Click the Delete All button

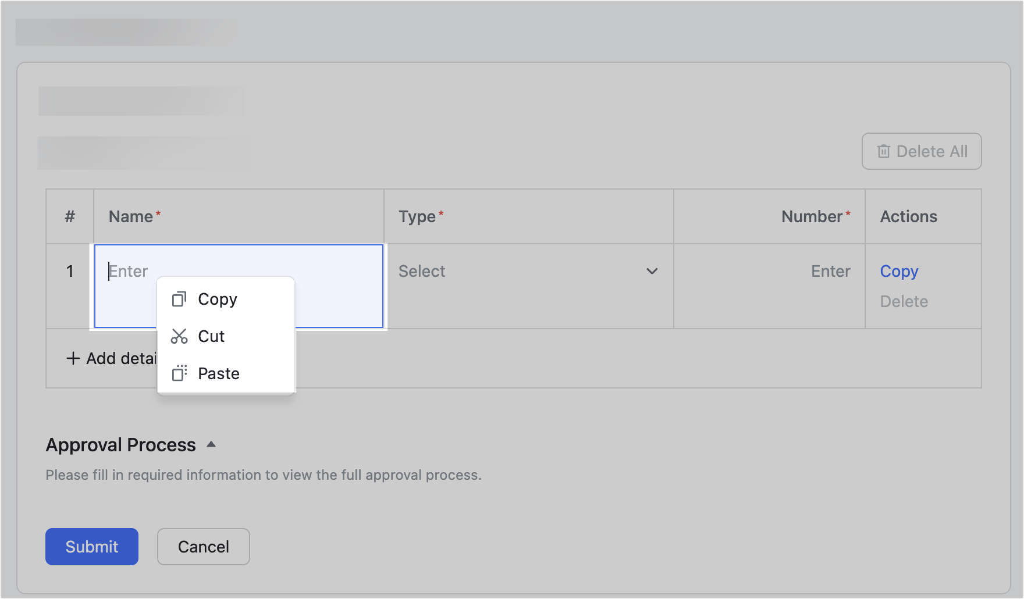[x=921, y=151]
